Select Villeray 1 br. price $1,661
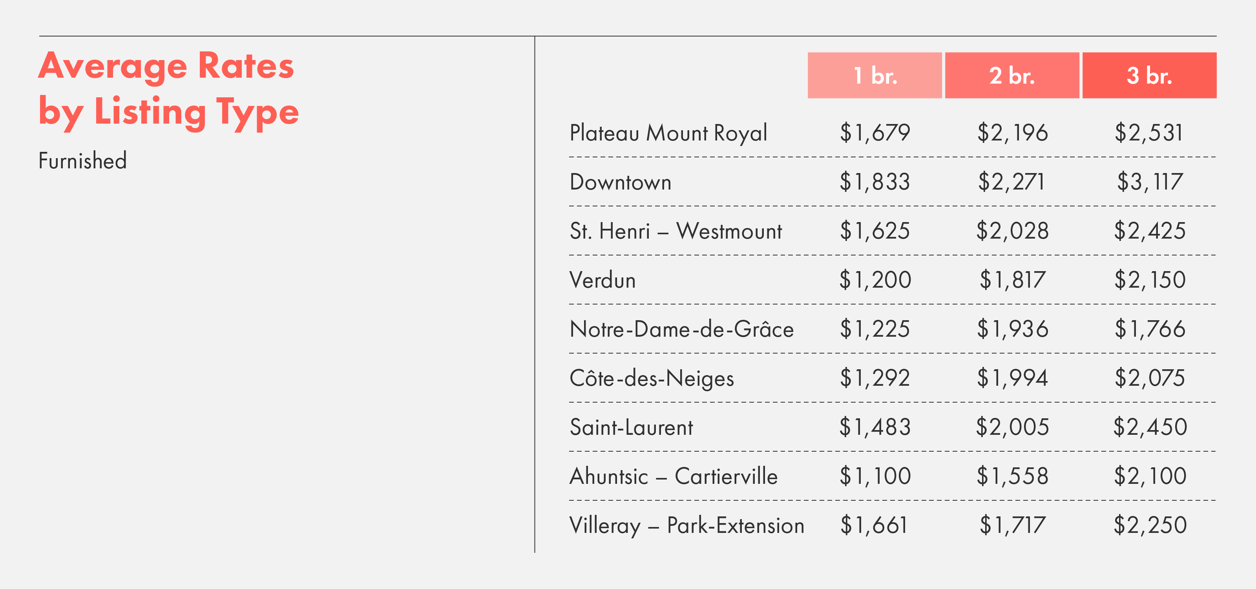 (874, 525)
